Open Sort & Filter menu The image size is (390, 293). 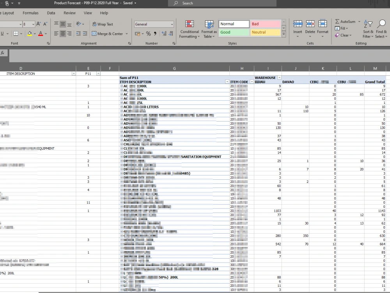[368, 29]
